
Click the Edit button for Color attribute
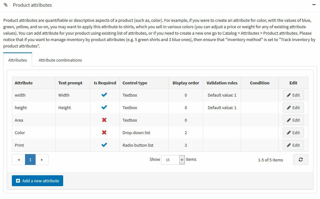[x=293, y=133]
